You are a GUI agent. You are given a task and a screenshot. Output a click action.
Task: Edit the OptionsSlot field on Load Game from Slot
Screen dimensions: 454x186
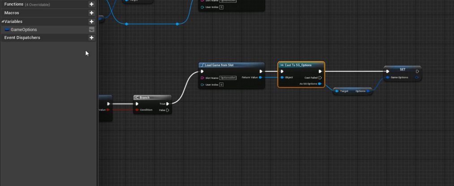pos(228,78)
